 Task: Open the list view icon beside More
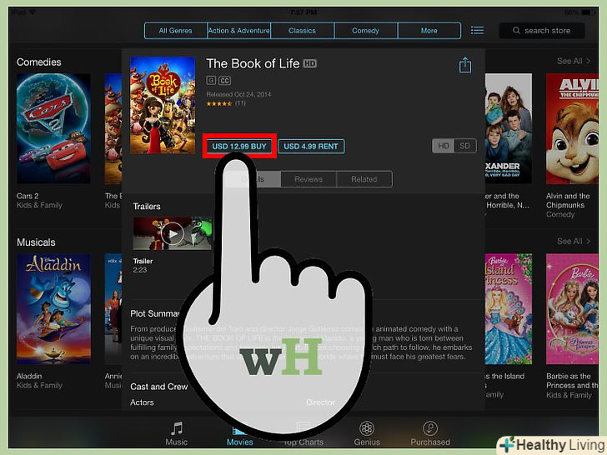point(477,31)
